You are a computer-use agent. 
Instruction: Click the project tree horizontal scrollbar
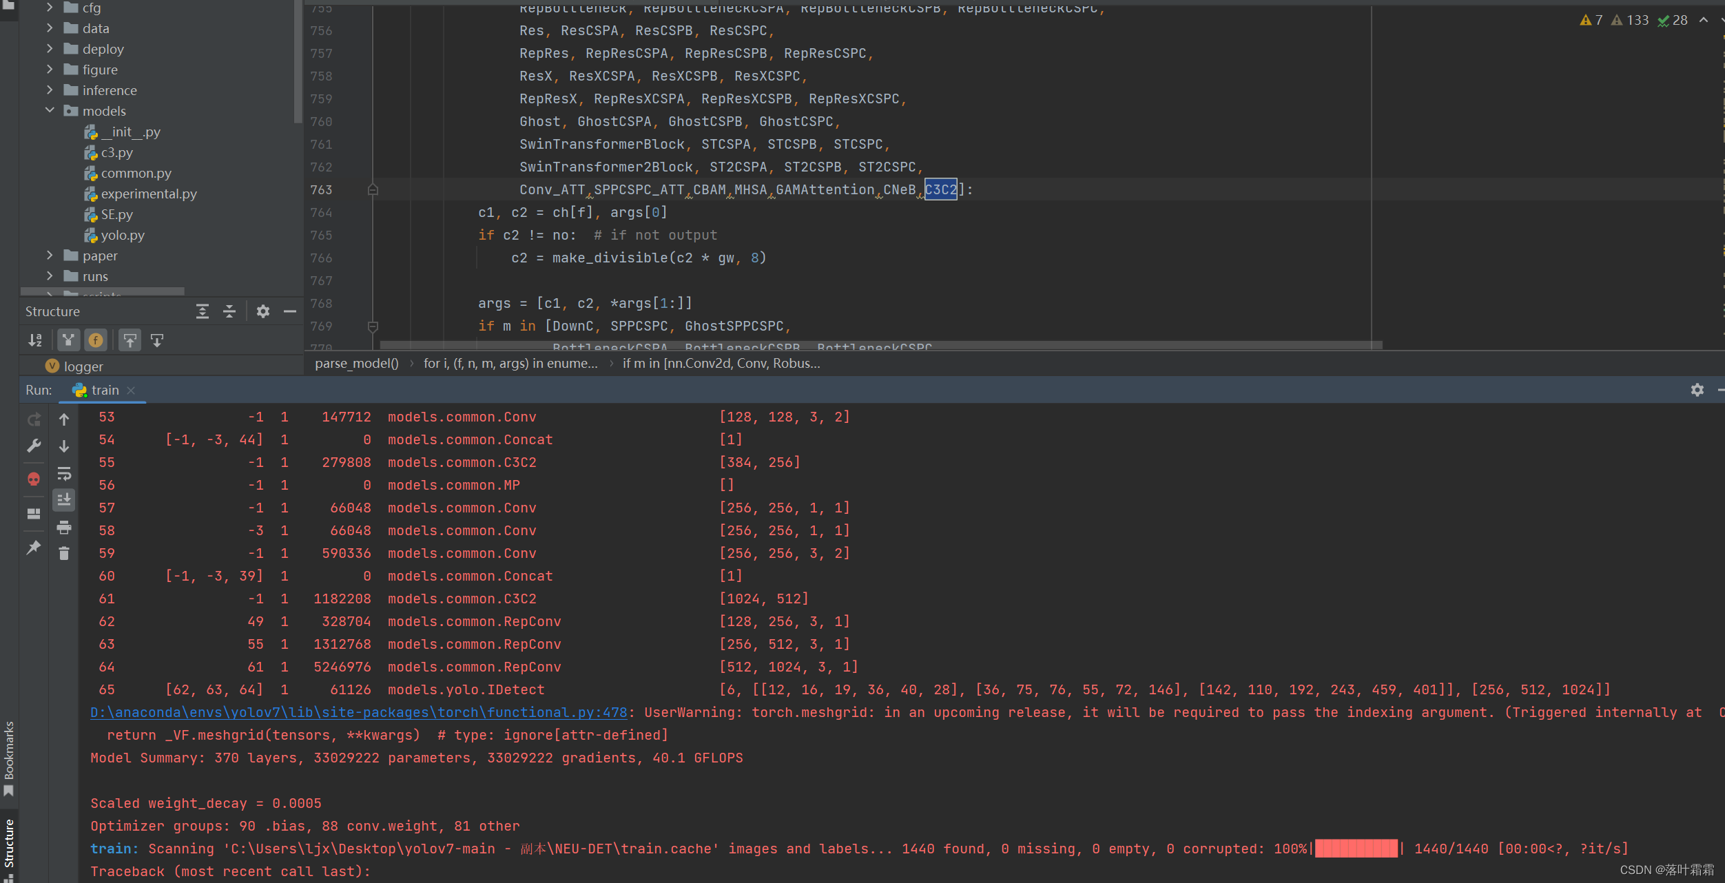tap(103, 291)
